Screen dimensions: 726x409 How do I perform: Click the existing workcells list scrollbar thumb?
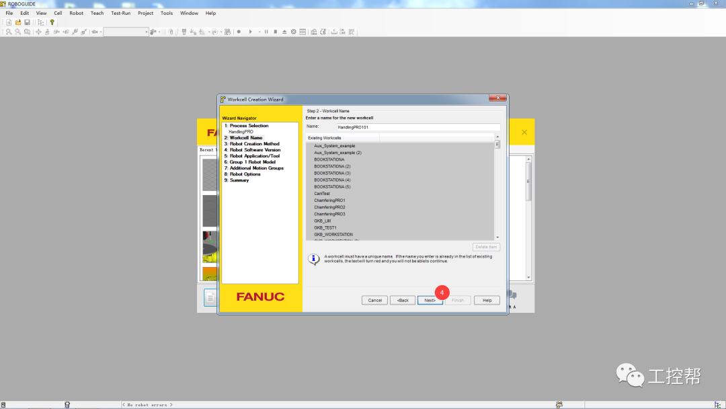[x=497, y=144]
